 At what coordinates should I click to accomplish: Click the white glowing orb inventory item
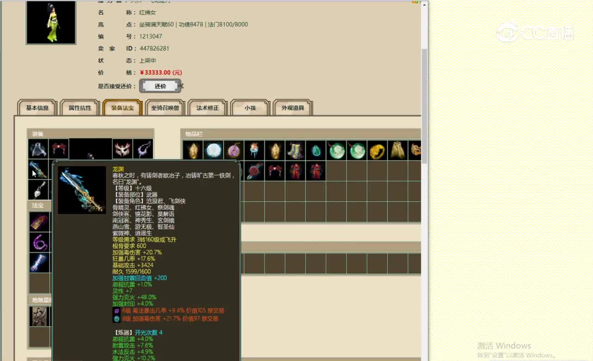pos(213,150)
